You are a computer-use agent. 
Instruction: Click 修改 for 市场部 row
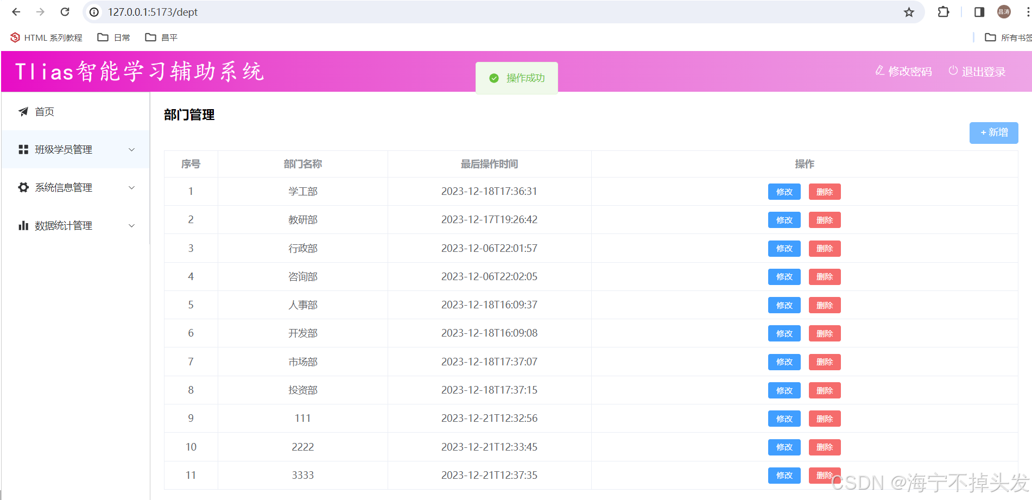[784, 362]
